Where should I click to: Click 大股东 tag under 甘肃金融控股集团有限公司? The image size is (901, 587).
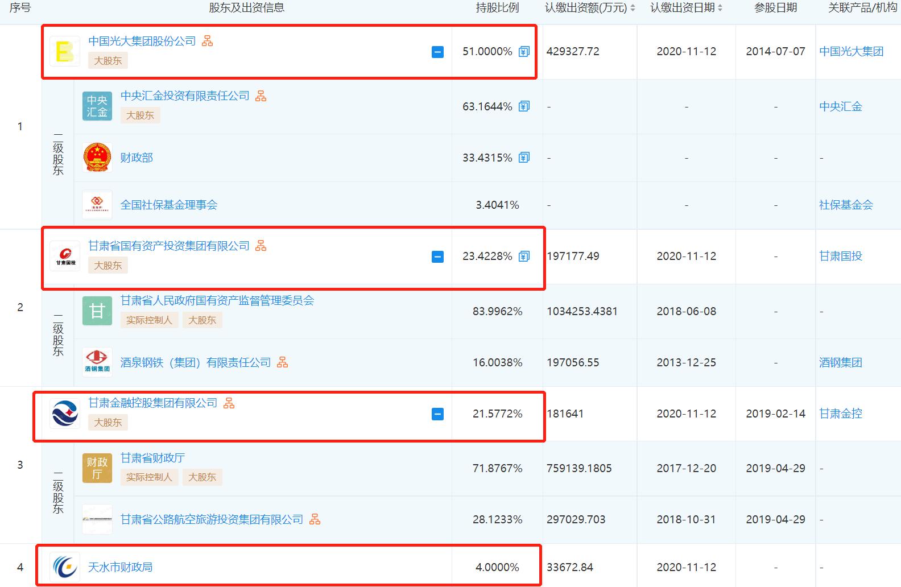108,422
